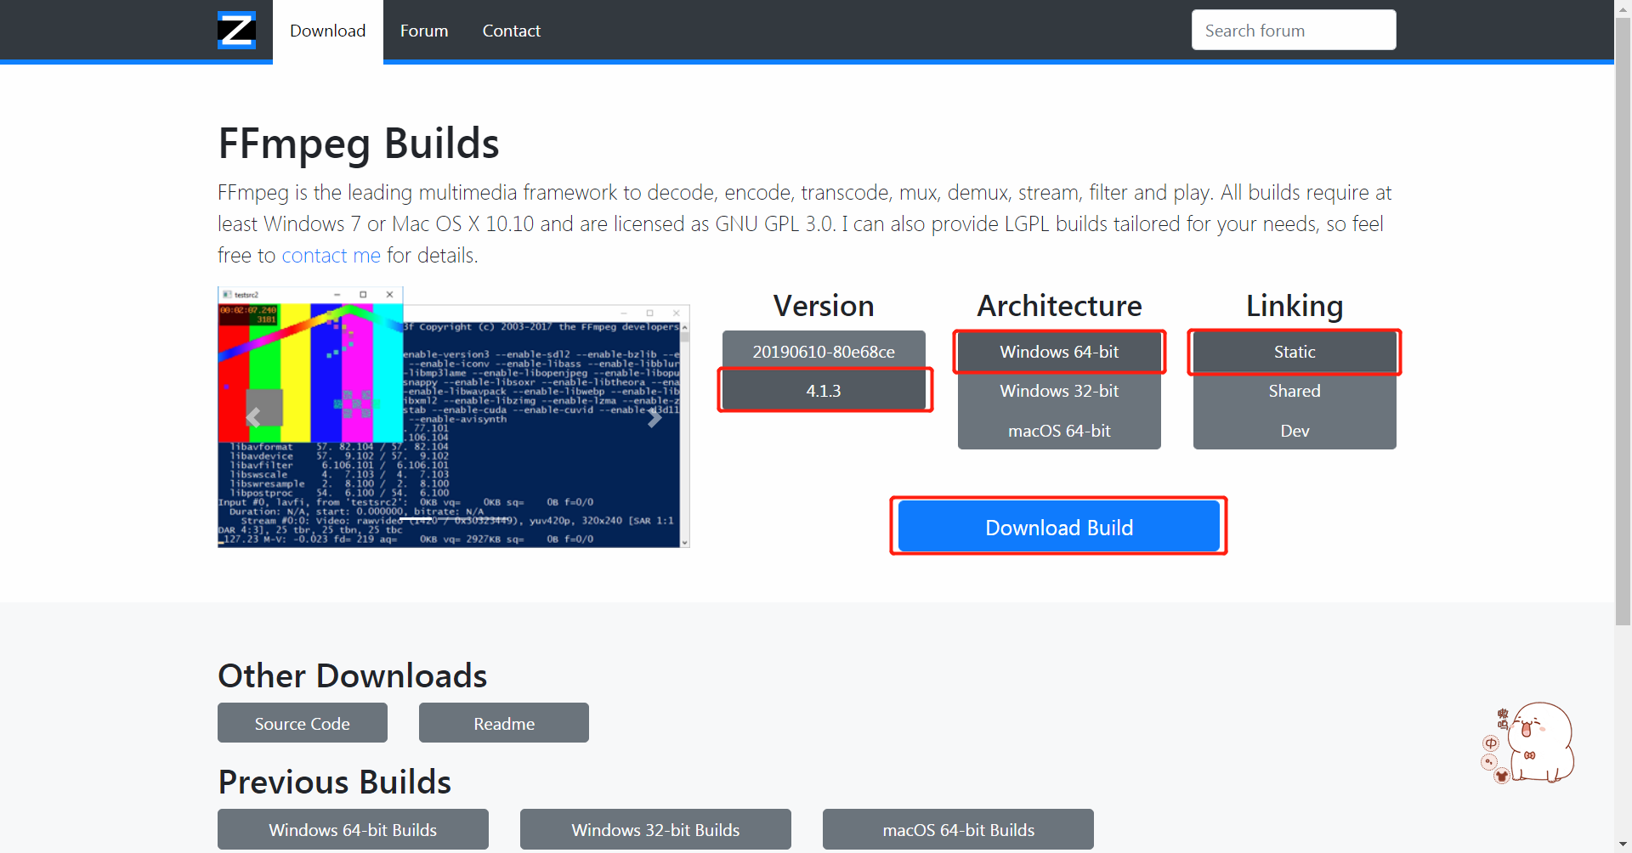
Task: Click scrollbar down arrow
Action: tap(1623, 845)
